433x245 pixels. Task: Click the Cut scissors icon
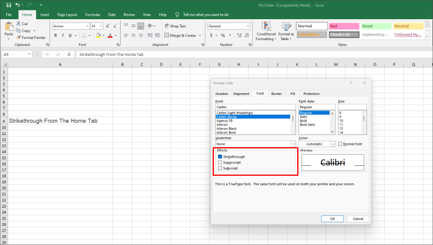tap(19, 23)
